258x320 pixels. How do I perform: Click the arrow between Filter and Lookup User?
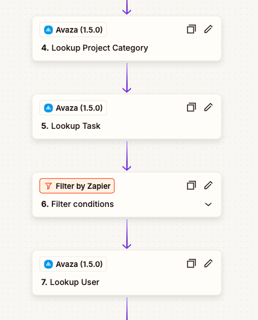click(127, 234)
